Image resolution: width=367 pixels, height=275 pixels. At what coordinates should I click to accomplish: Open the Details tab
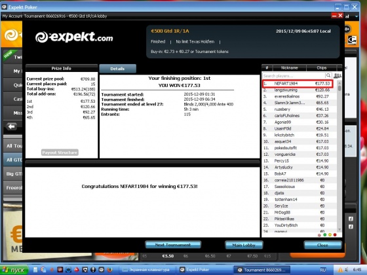(x=117, y=69)
